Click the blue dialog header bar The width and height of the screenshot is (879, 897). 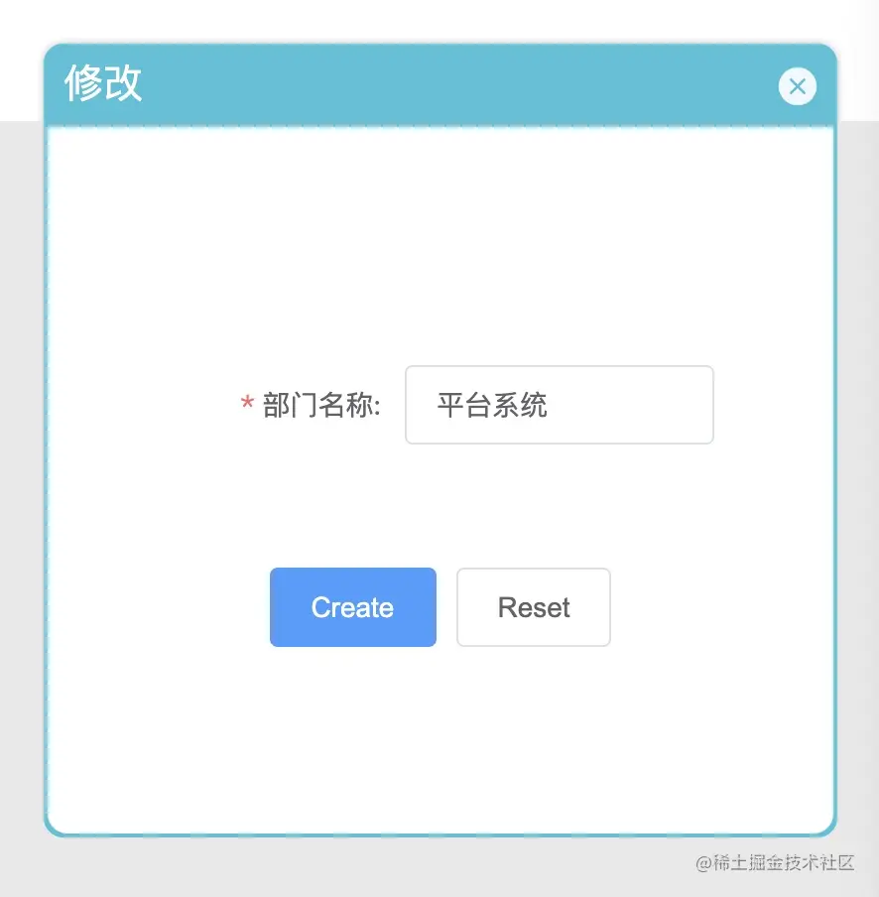(440, 84)
